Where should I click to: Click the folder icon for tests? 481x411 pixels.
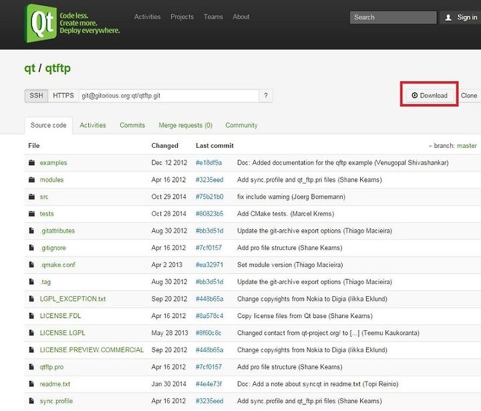[x=31, y=214]
